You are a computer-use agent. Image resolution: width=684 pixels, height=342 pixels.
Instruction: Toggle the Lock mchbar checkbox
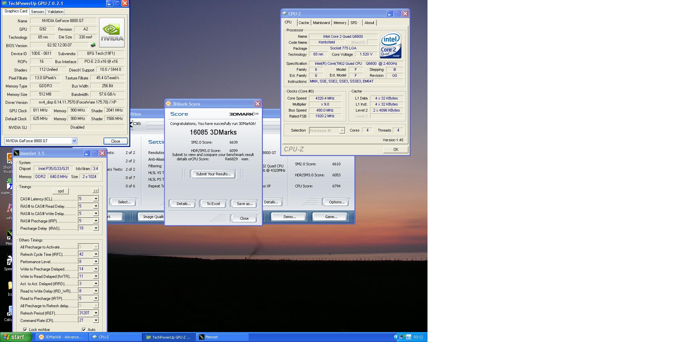click(25, 330)
